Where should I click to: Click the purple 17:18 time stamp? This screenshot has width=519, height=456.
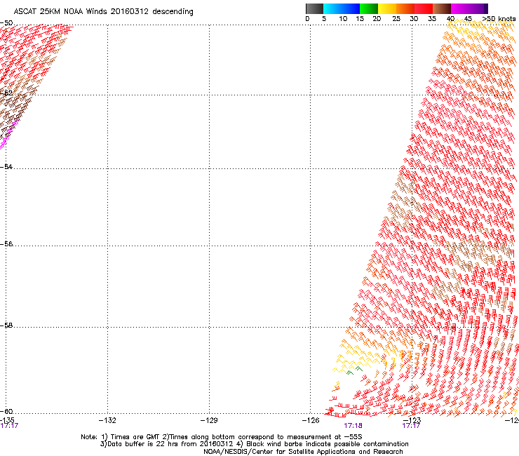pyautogui.click(x=353, y=426)
